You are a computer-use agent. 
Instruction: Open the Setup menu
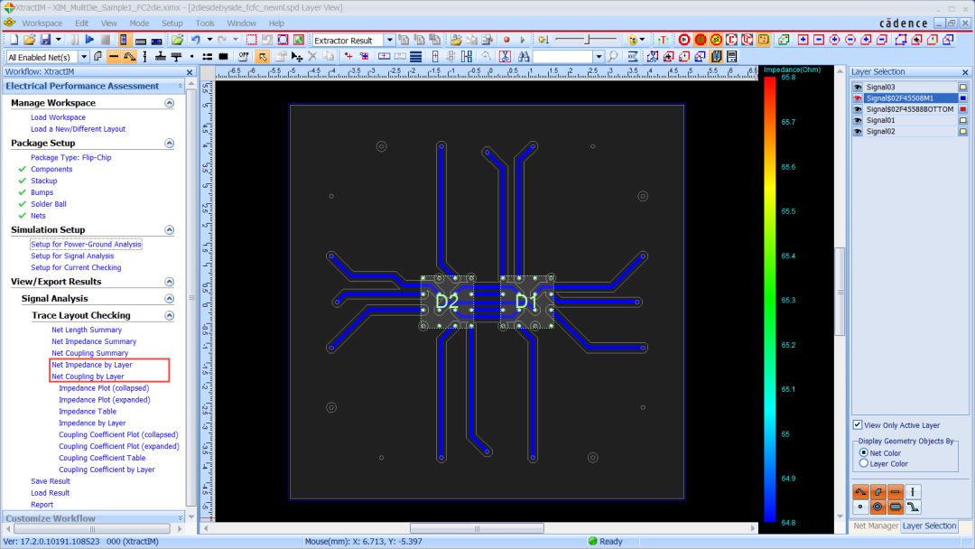(x=172, y=23)
